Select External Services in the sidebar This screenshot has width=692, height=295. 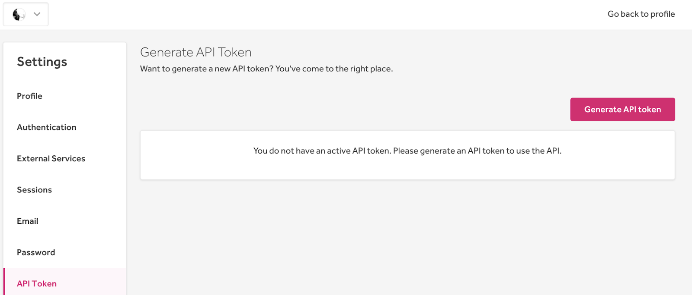point(51,159)
